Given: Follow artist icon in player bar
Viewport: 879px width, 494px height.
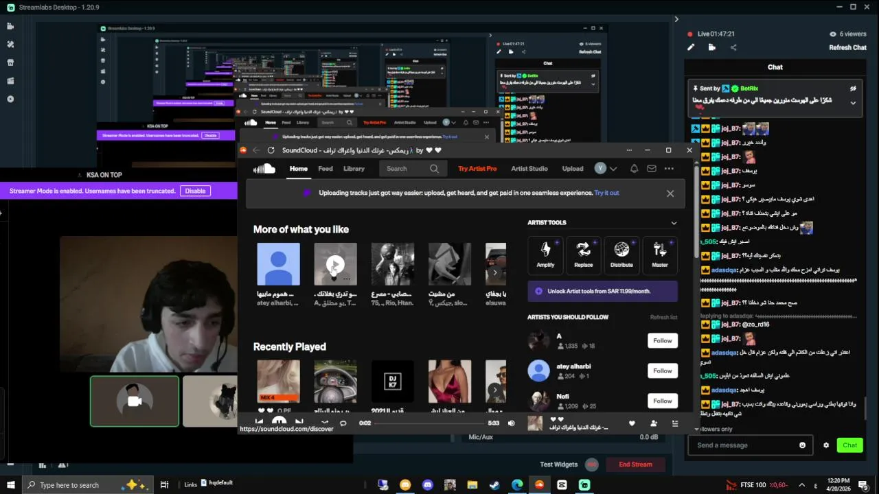Looking at the screenshot, I should [x=654, y=423].
